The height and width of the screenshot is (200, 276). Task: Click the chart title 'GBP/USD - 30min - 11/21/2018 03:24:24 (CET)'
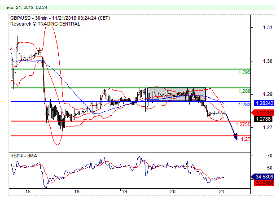60,18
